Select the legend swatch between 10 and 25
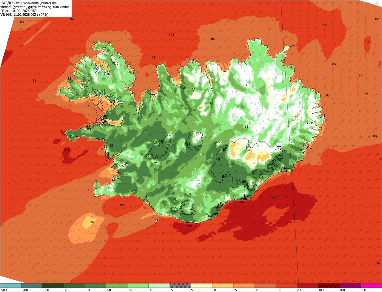Screen dimensions: 382x292 (223, 285)
